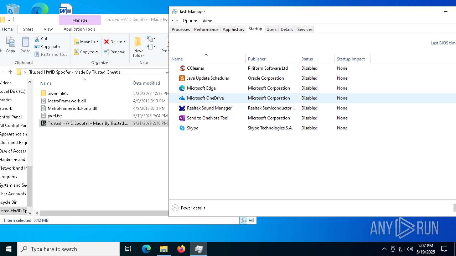Switch to the Details tab
The width and height of the screenshot is (456, 256).
coord(287,30)
